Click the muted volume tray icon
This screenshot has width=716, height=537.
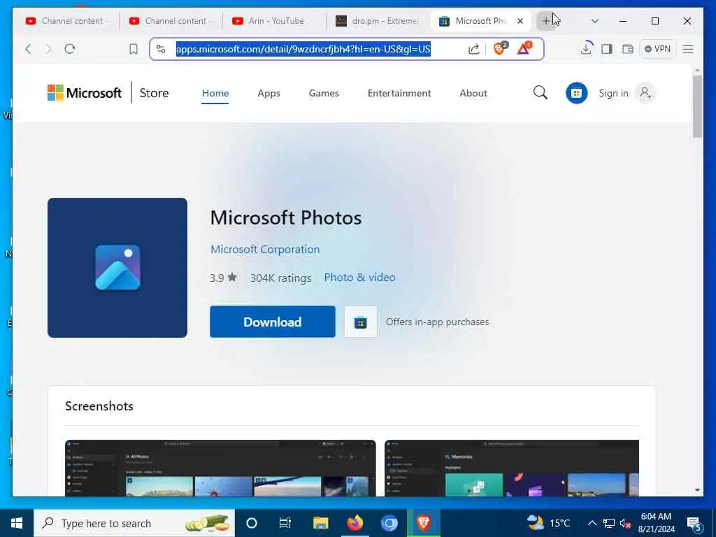click(625, 523)
